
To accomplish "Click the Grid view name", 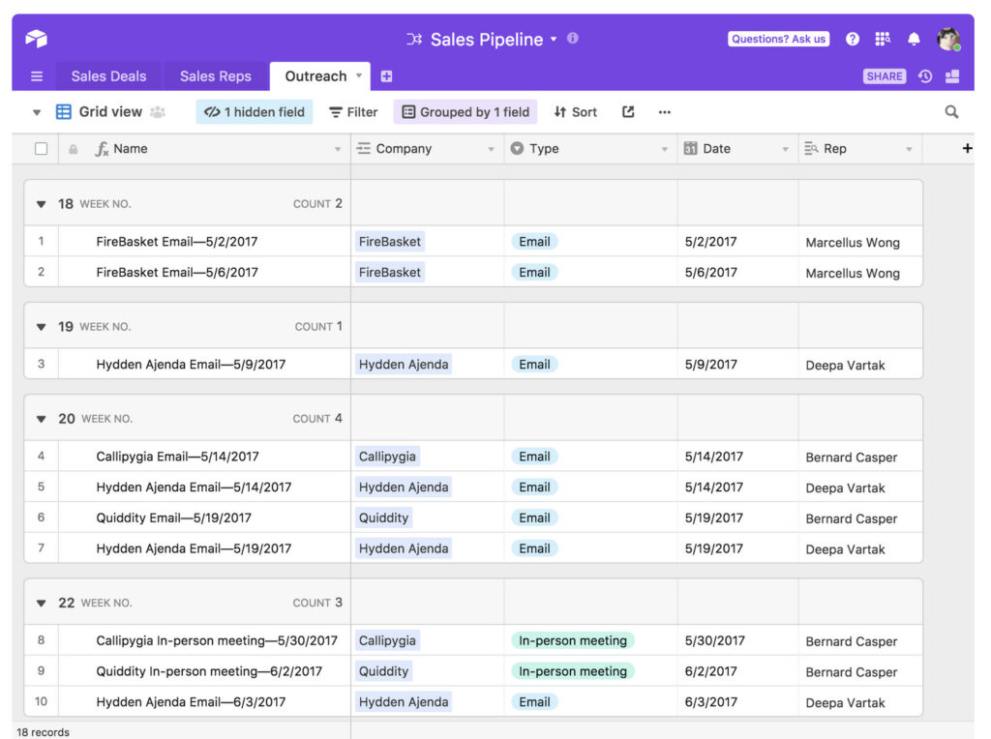I will pyautogui.click(x=110, y=112).
